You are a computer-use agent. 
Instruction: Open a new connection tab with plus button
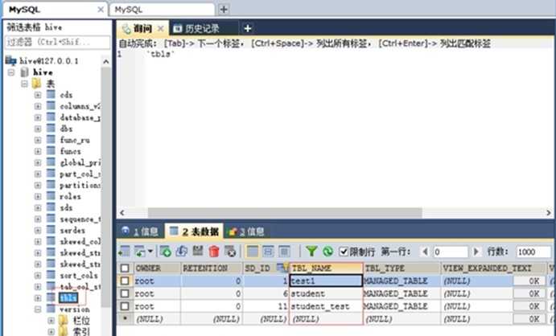[224, 9]
